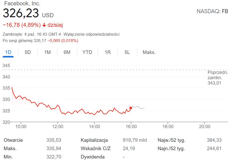Click the 326,23 USD price
This screenshot has width=229, height=160.
click(x=28, y=13)
